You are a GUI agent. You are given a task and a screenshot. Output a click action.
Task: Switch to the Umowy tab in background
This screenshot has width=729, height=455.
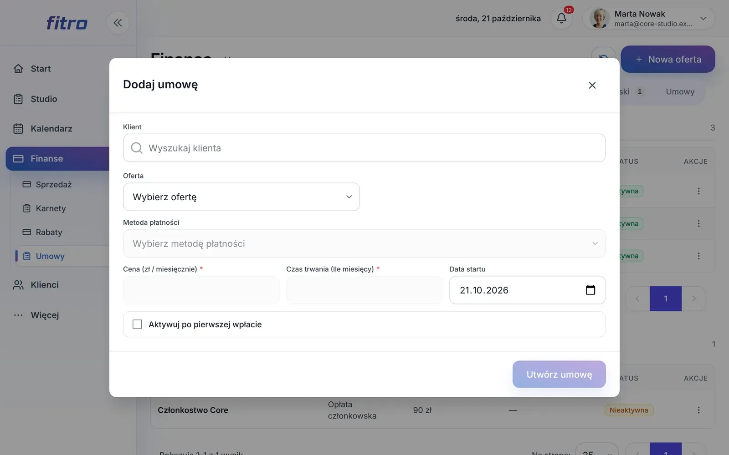click(x=680, y=91)
